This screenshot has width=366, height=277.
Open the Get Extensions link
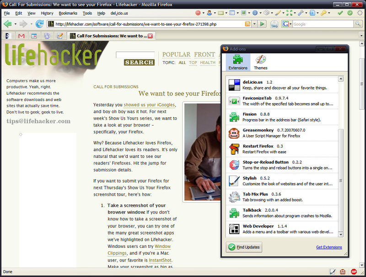pyautogui.click(x=329, y=247)
